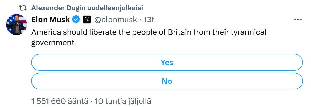
Task: Open the @elonmusk handle link
Action: [x=116, y=20]
